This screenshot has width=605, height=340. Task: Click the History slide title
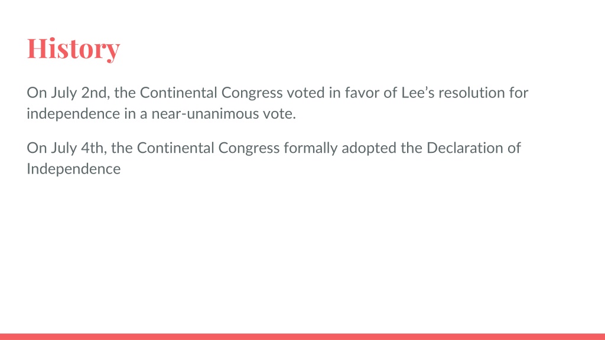(73, 48)
